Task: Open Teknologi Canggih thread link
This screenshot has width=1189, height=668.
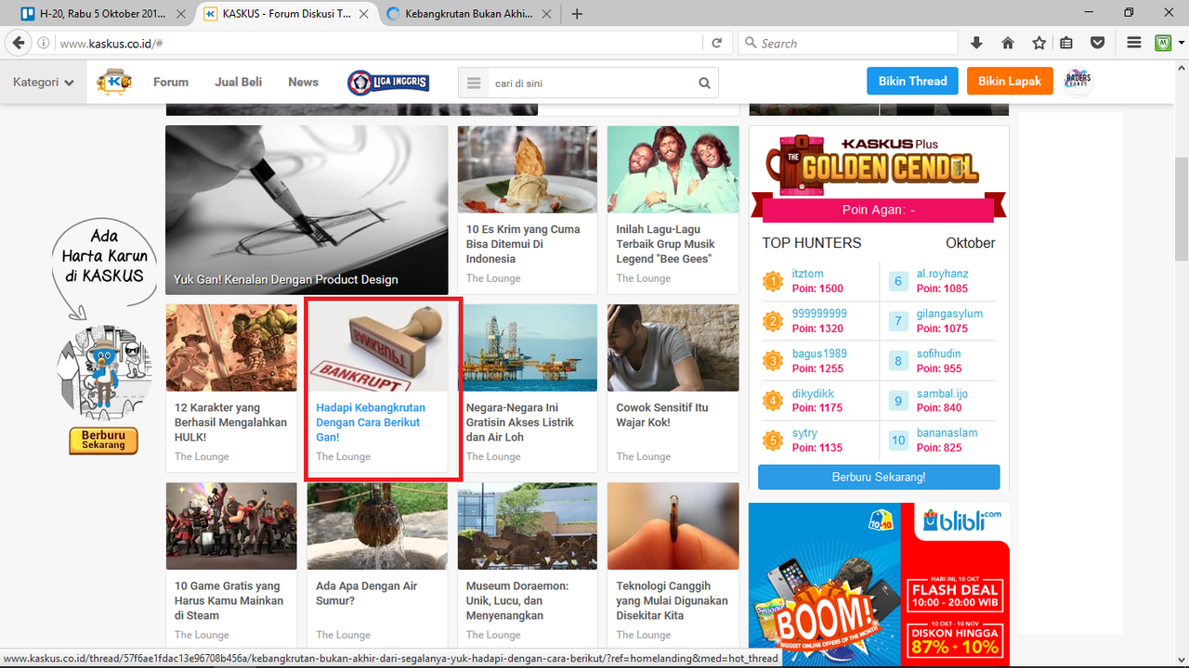Action: pos(672,600)
